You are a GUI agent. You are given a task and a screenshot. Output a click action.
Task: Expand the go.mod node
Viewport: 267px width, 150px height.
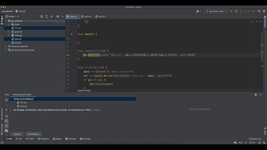(8, 32)
